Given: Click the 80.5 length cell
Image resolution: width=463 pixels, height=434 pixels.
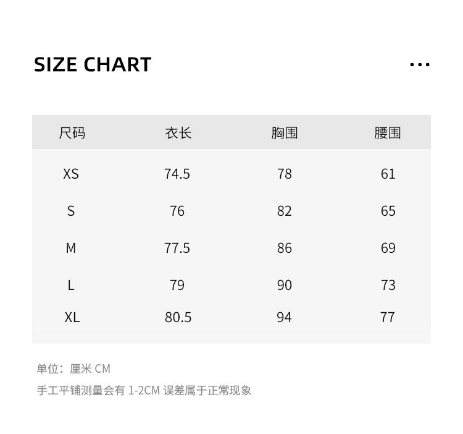Looking at the screenshot, I should click(x=178, y=317).
